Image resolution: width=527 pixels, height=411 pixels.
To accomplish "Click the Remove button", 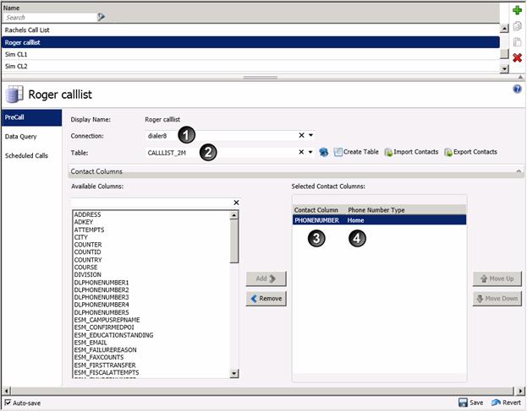I will click(266, 299).
